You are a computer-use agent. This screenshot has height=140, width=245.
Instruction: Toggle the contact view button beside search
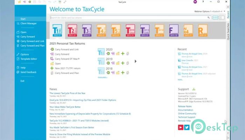pyautogui.click(x=222, y=17)
